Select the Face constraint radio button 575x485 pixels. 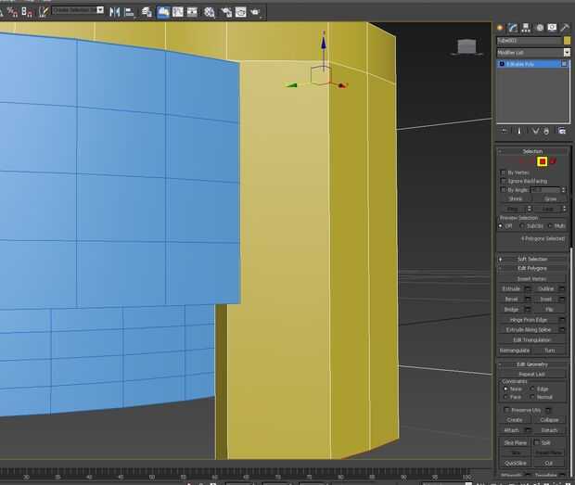click(505, 397)
